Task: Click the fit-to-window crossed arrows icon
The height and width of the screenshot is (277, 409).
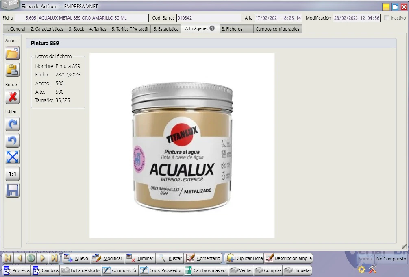Action: [x=12, y=157]
